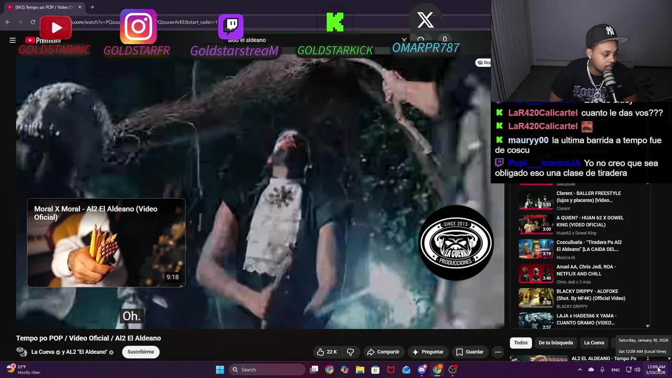This screenshot has height=378, width=672.
Task: Open the YouTube hamburger guide menu
Action: tap(13, 40)
